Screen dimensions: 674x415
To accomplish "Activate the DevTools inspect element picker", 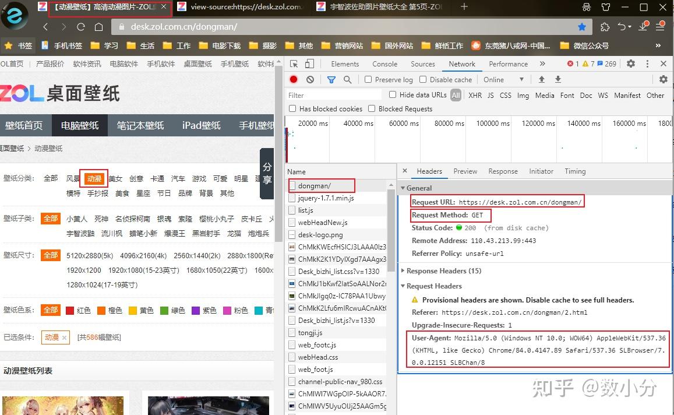I will [x=294, y=64].
